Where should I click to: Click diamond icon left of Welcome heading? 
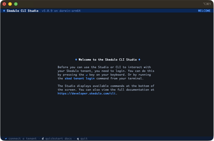click(76, 60)
